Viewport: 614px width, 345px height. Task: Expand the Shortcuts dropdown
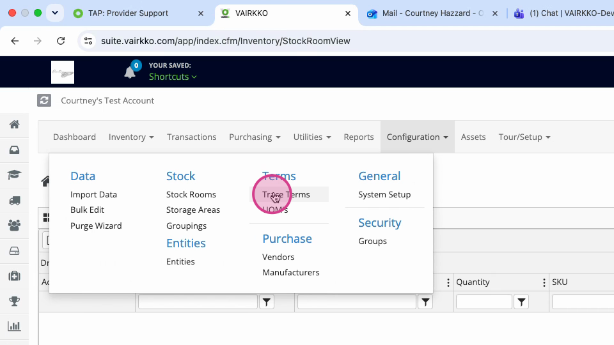(x=173, y=77)
